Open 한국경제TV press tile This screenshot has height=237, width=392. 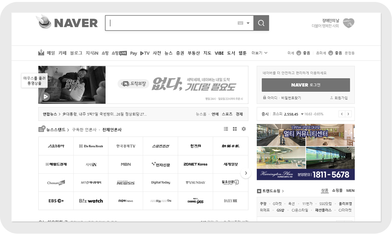coord(126,146)
